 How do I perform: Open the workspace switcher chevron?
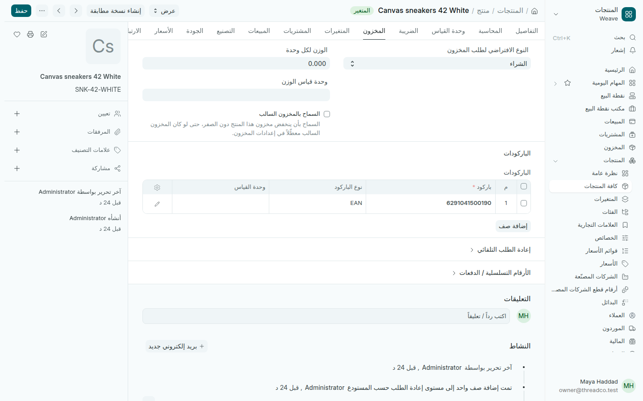click(556, 14)
